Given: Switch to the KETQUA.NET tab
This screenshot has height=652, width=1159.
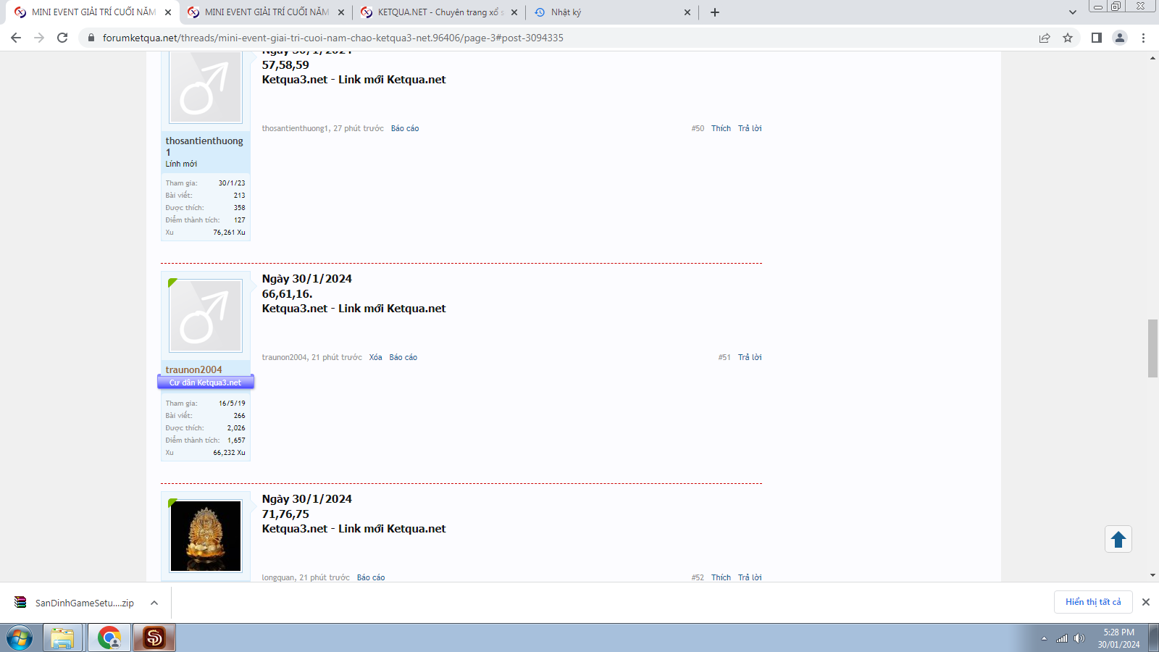Looking at the screenshot, I should [440, 12].
